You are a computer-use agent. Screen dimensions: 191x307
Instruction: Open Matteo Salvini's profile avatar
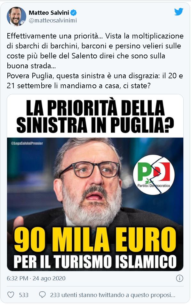[x=16, y=16]
